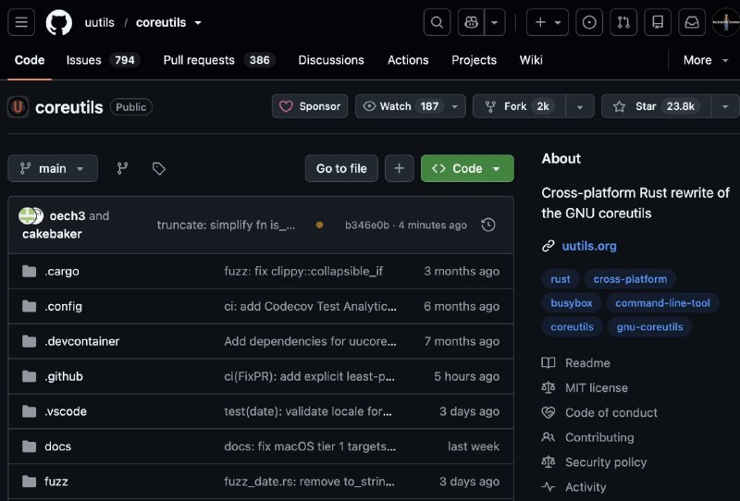Image resolution: width=740 pixels, height=501 pixels.
Task: Click the uutils organization link
Action: point(100,22)
